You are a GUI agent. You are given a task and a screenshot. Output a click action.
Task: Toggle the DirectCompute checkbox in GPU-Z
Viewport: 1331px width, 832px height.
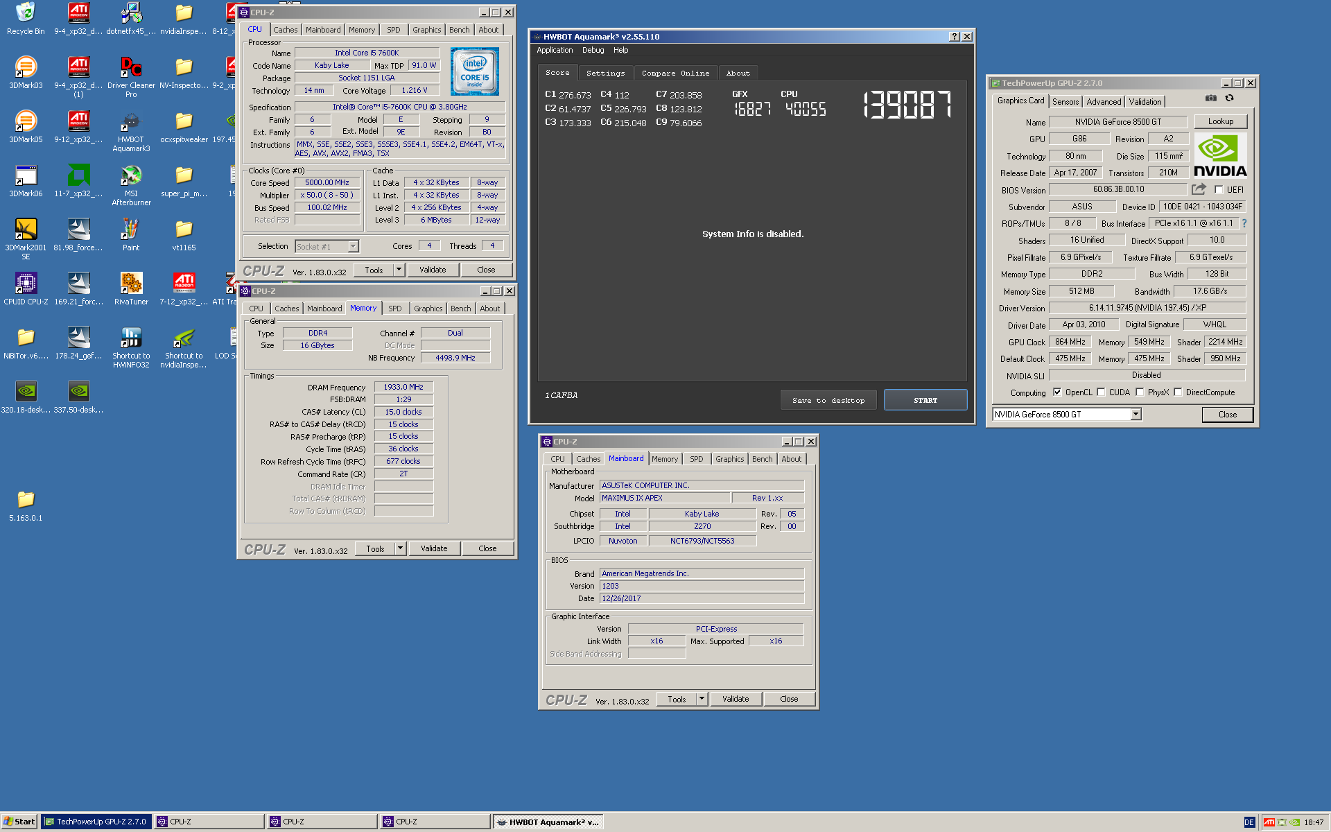click(x=1178, y=392)
